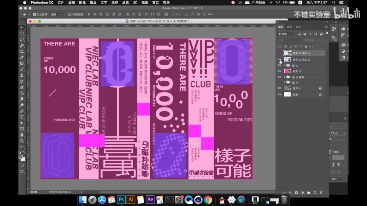367x206 pixels.
Task: Delete layer with the trash icon
Action: point(321,193)
